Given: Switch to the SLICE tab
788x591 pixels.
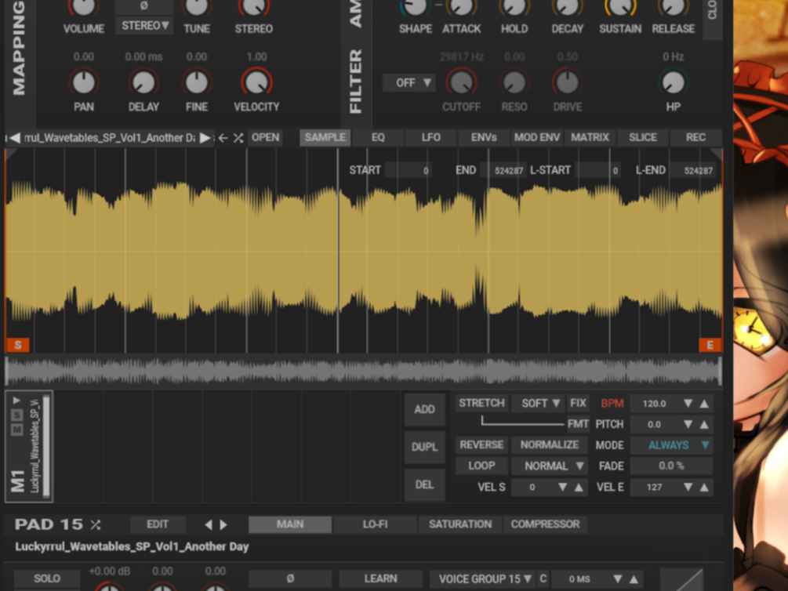Looking at the screenshot, I should pyautogui.click(x=643, y=138).
